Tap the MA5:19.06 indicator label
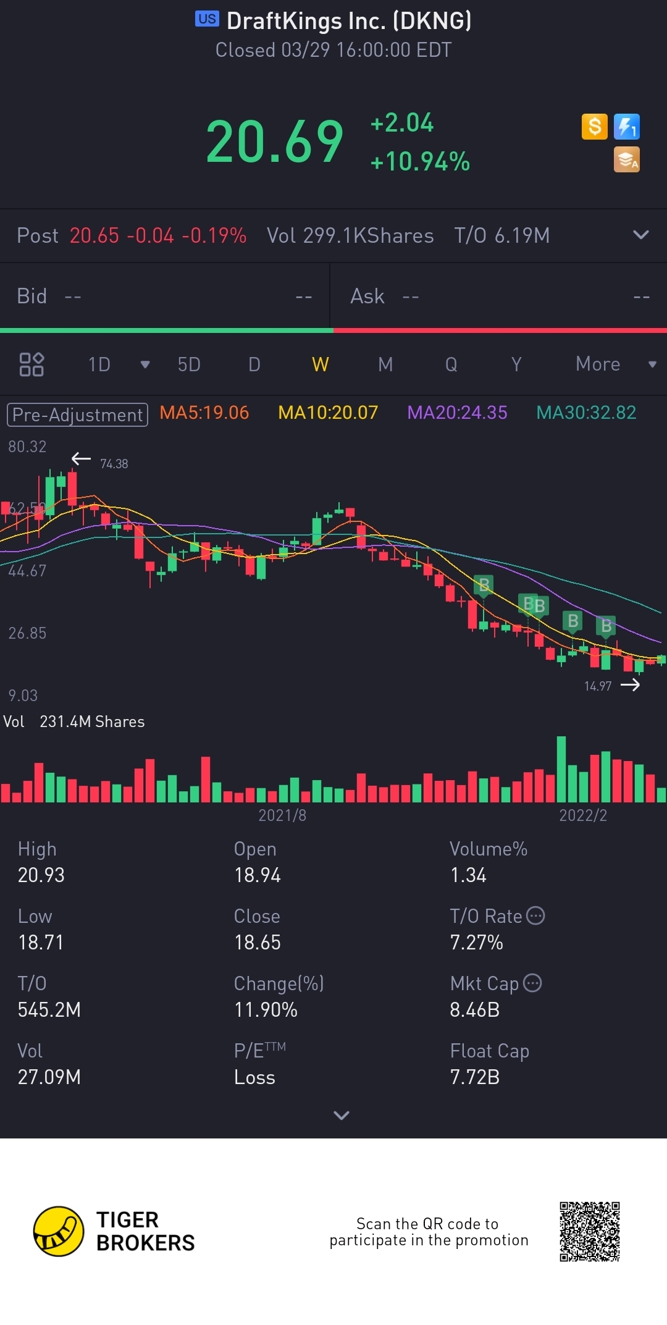 (x=204, y=413)
